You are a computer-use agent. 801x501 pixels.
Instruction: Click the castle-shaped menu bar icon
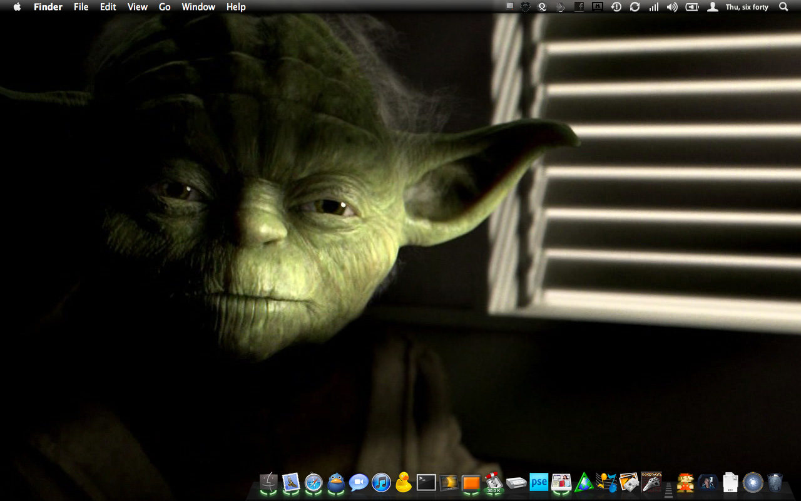click(x=598, y=7)
